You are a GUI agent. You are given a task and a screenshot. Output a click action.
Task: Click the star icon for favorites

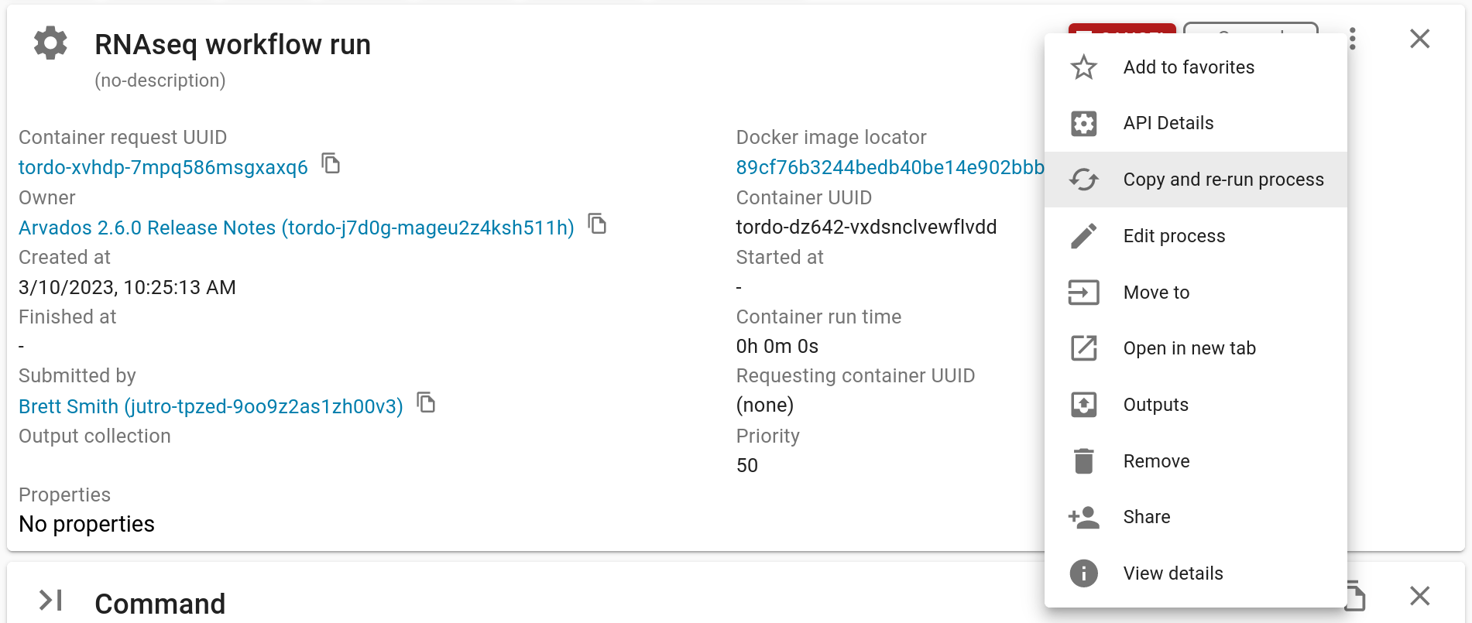(1083, 67)
